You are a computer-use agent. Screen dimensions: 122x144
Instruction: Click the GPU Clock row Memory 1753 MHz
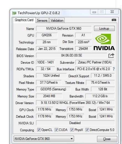tap(76, 109)
